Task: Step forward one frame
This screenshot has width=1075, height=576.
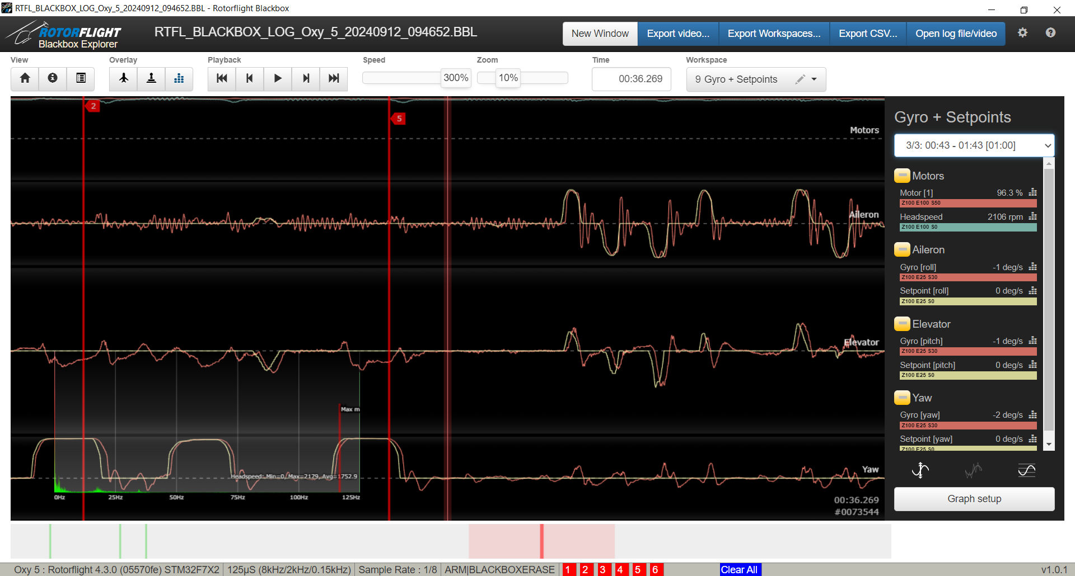Action: click(x=306, y=78)
